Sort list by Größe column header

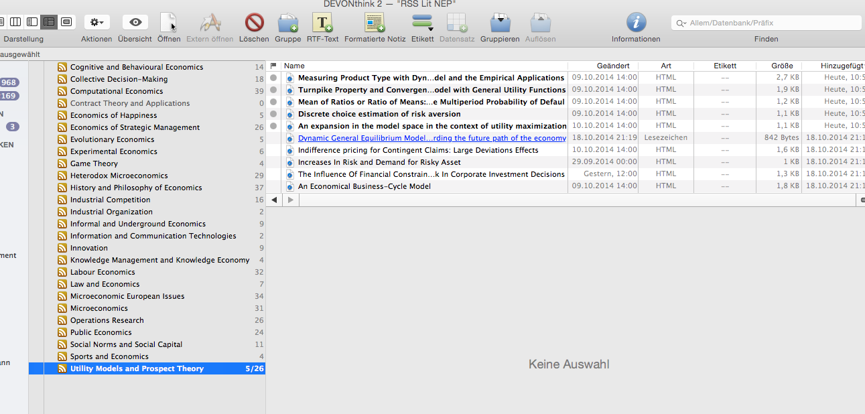[781, 66]
